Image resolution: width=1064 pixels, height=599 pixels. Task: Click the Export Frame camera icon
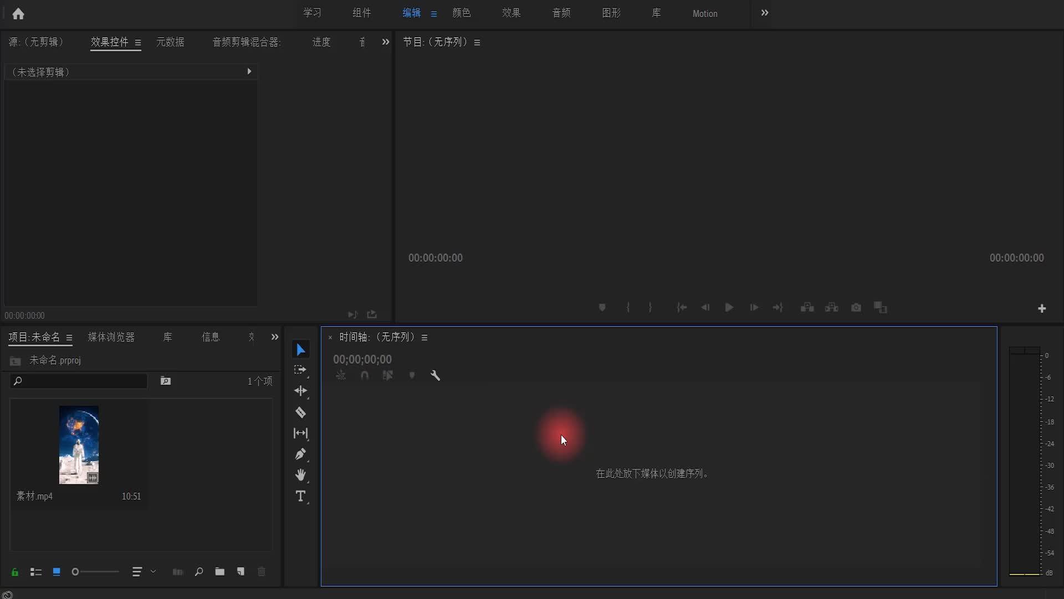pyautogui.click(x=856, y=308)
